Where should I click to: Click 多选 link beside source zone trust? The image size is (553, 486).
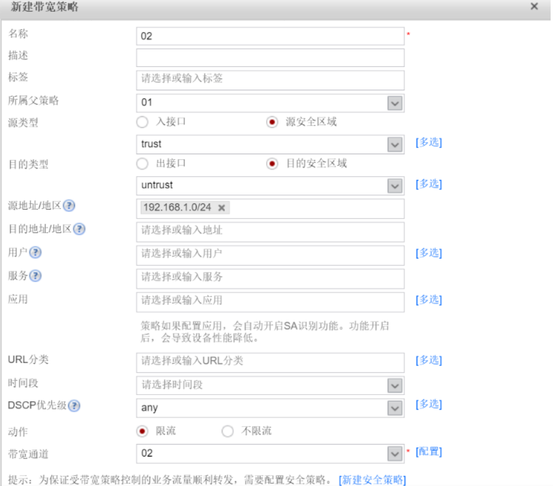tap(428, 142)
